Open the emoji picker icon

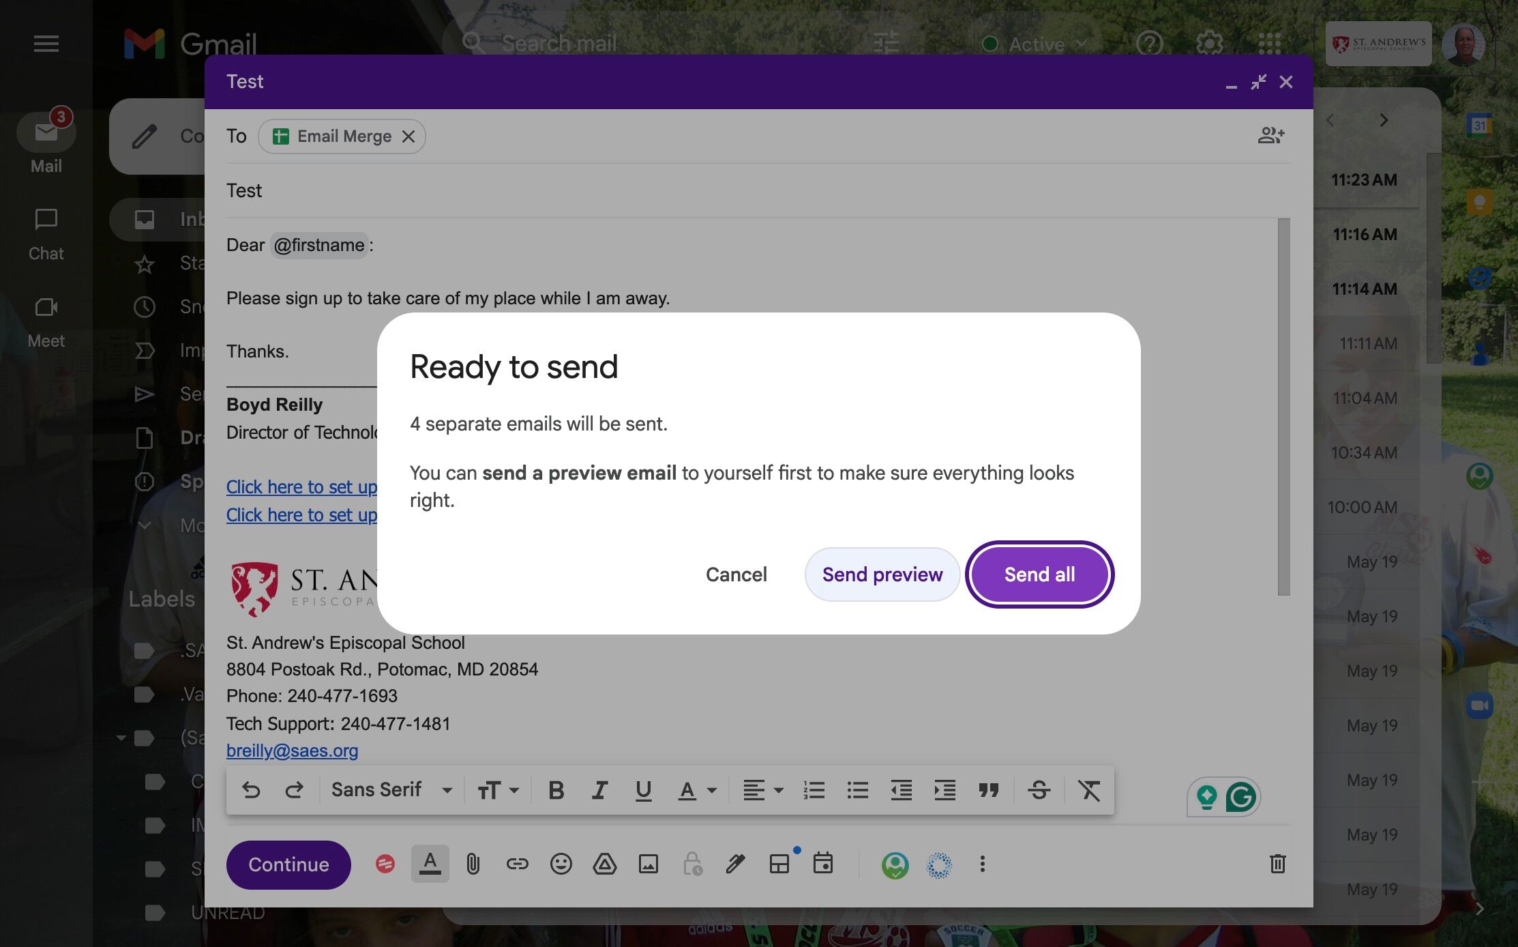[x=561, y=864]
